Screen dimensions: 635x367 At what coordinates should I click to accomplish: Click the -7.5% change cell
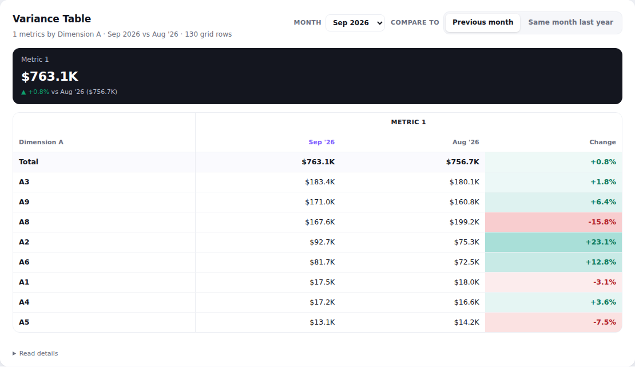[x=554, y=322]
